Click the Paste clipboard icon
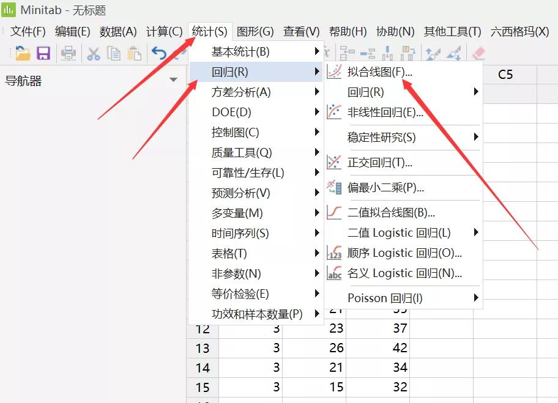This screenshot has width=558, height=403. [135, 54]
